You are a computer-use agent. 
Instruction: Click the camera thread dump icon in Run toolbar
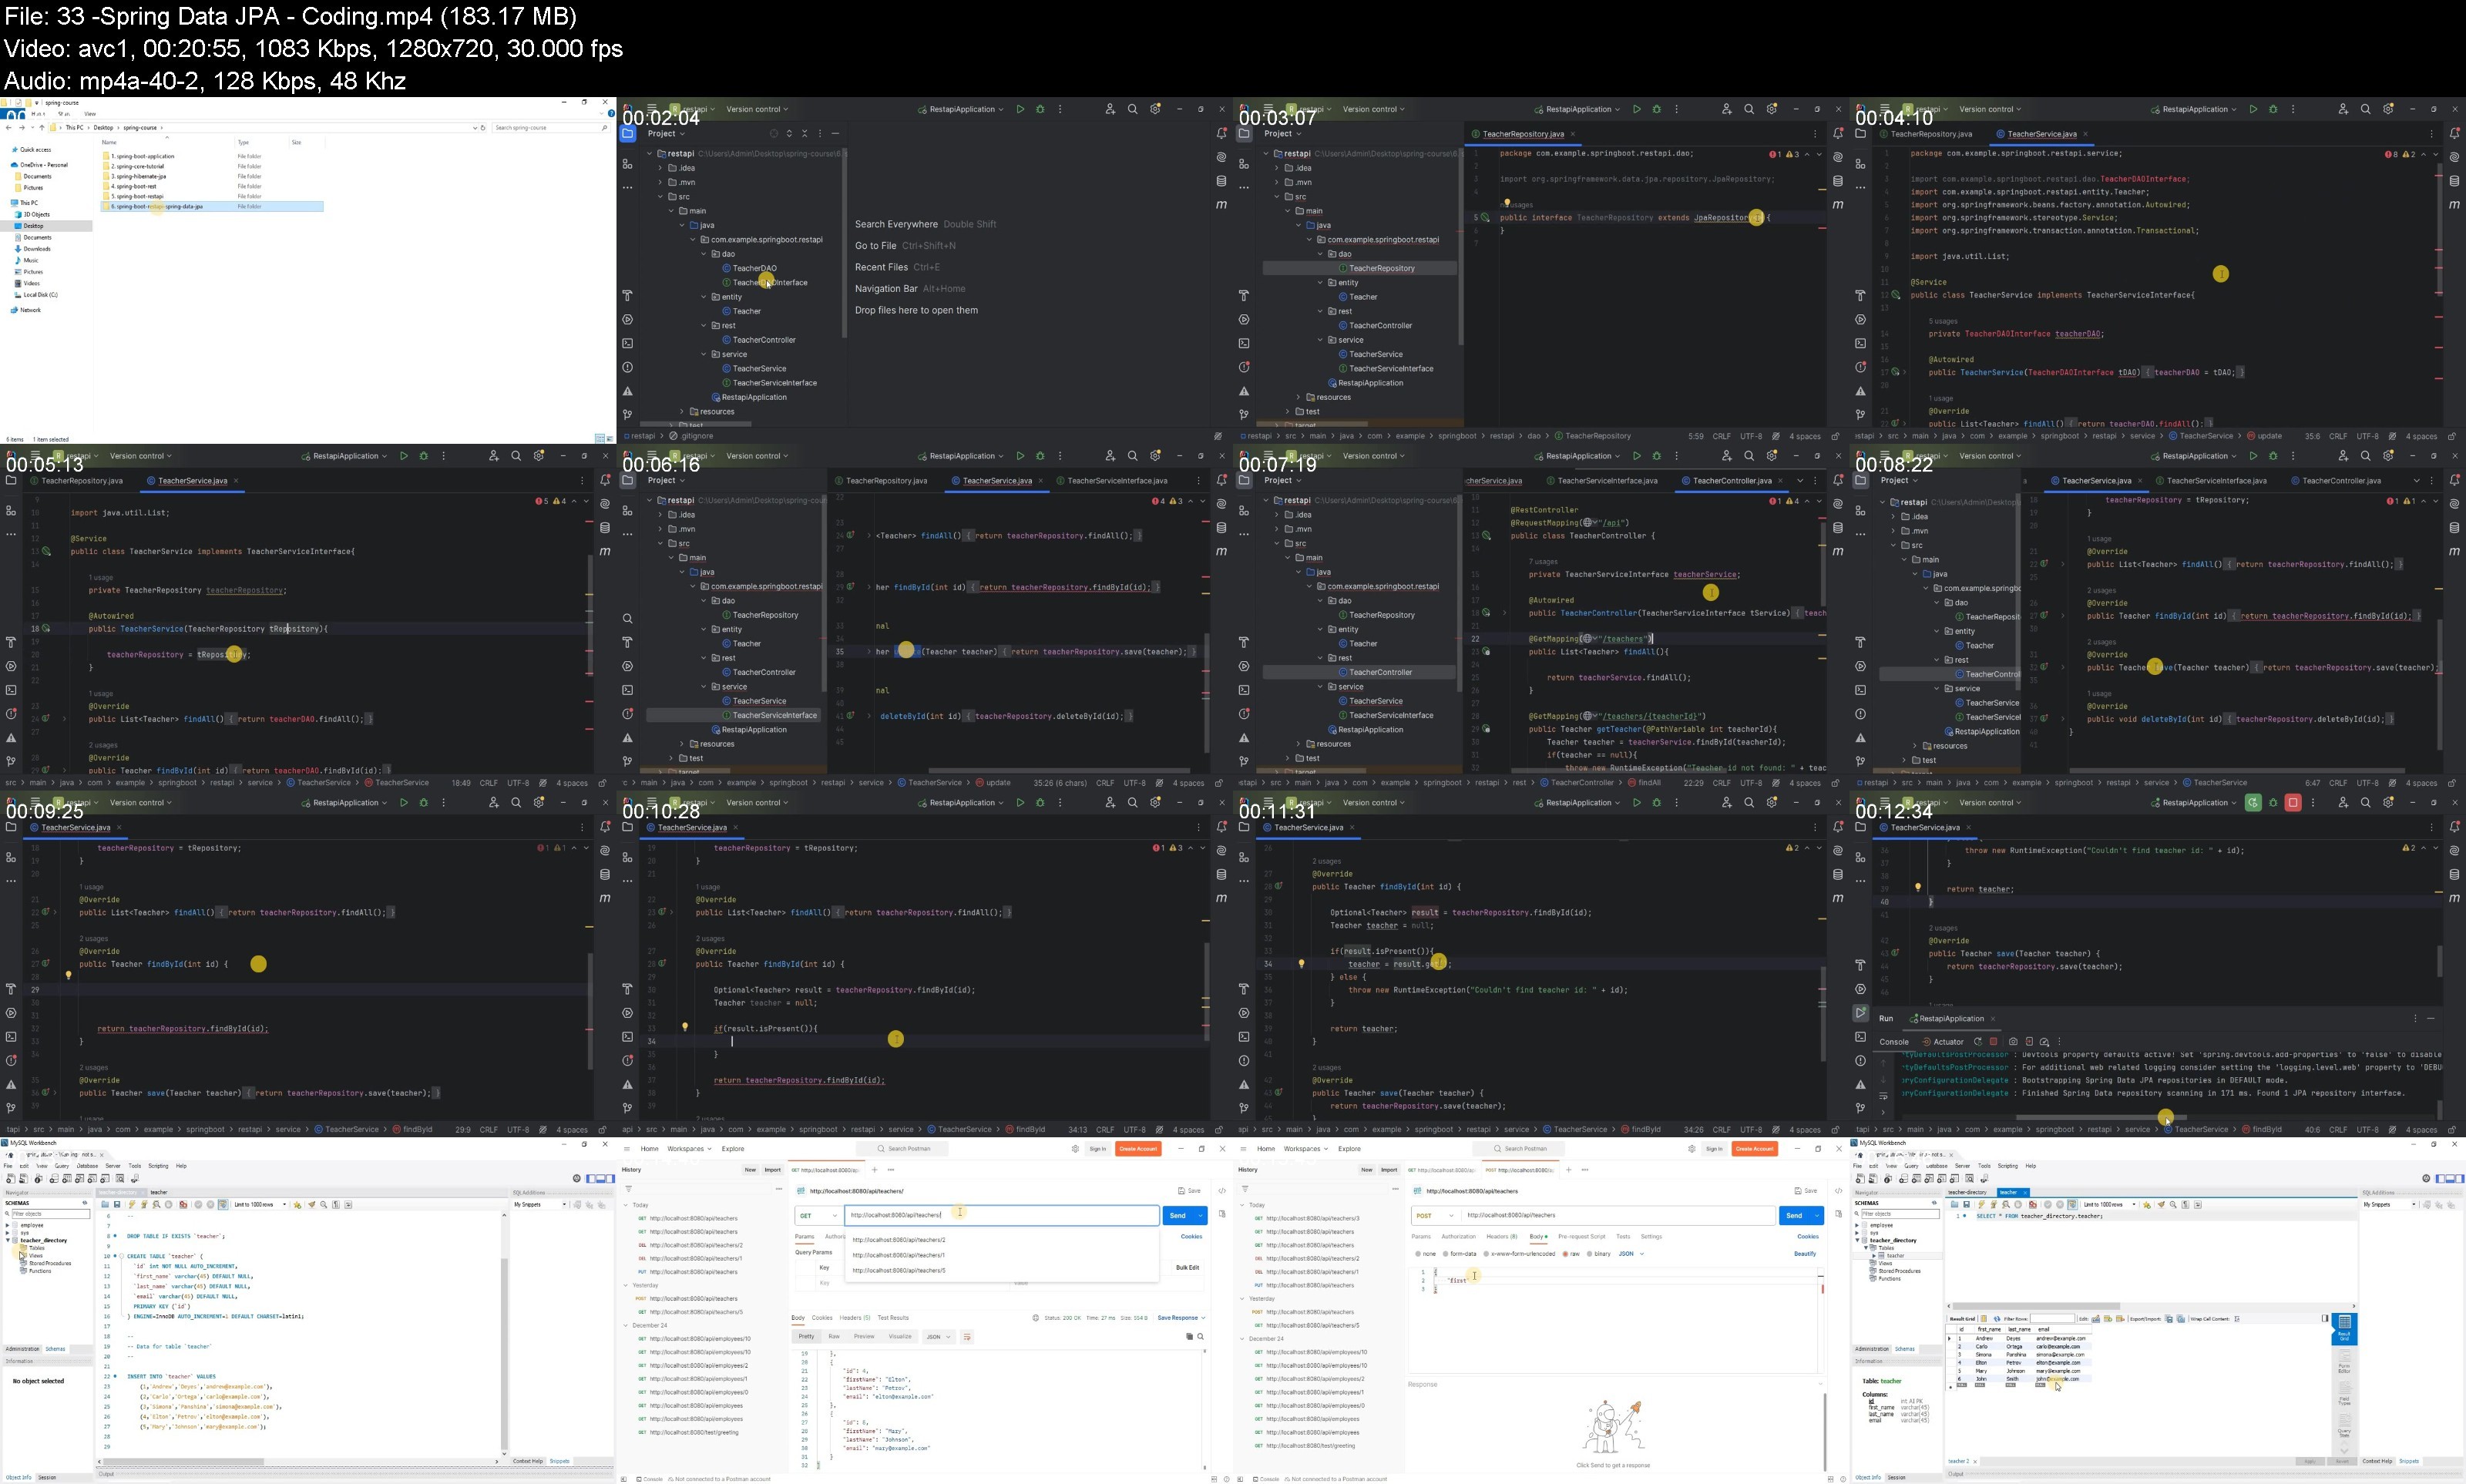(x=2013, y=1042)
